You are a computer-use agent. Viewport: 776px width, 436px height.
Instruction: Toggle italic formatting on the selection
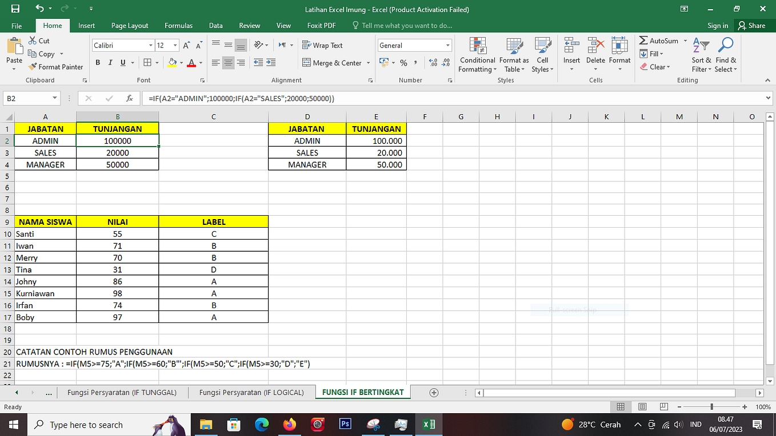[110, 63]
